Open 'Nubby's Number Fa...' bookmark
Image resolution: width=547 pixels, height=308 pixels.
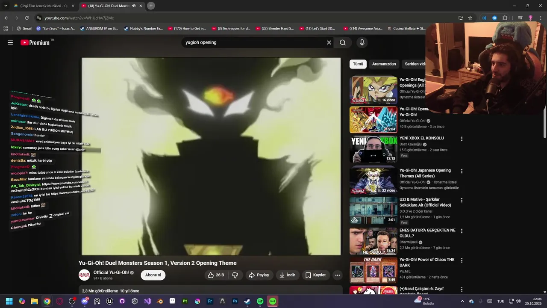(x=143, y=29)
